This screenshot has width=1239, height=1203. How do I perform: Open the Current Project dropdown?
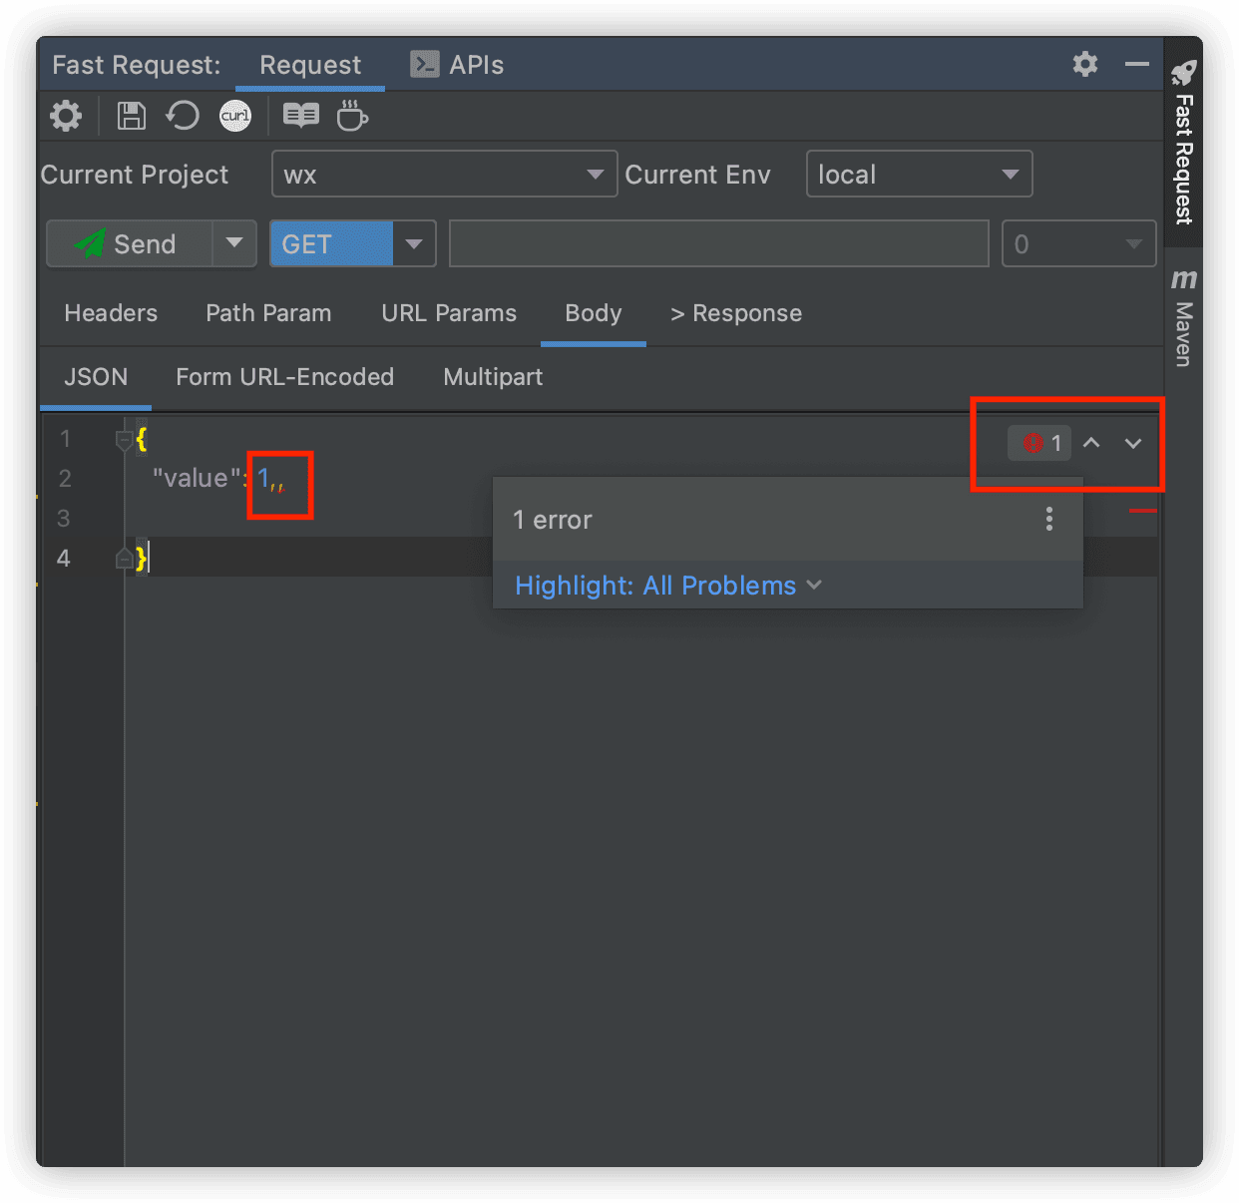point(444,175)
